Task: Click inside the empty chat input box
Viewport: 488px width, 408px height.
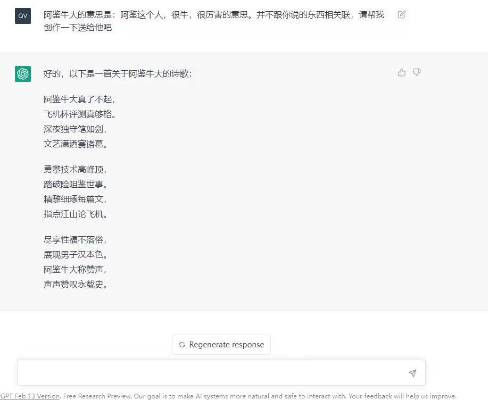Action: click(213, 372)
